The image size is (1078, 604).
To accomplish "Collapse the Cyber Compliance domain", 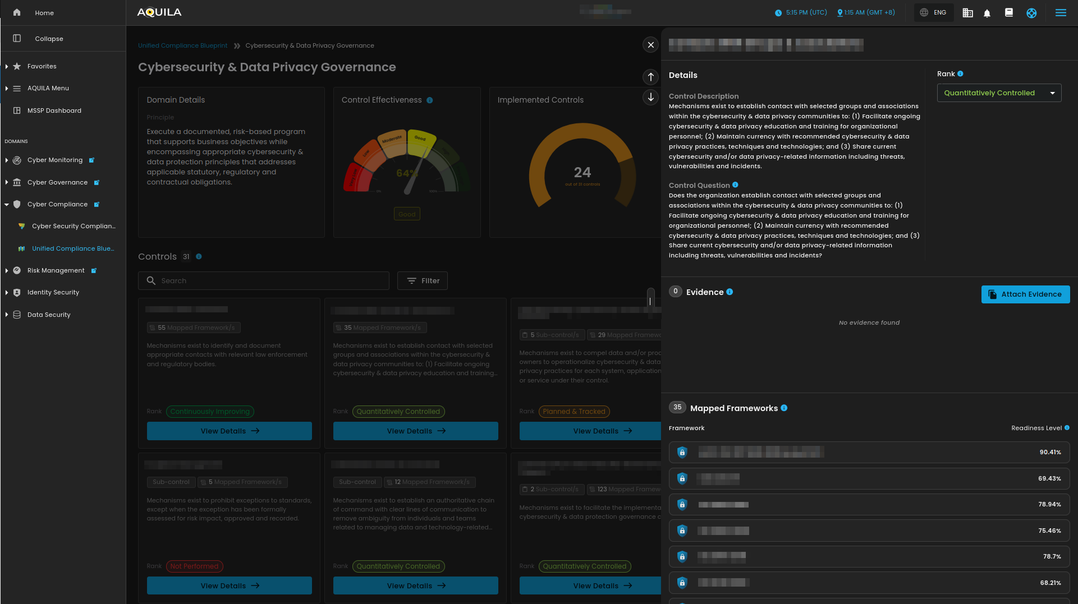I will point(7,205).
